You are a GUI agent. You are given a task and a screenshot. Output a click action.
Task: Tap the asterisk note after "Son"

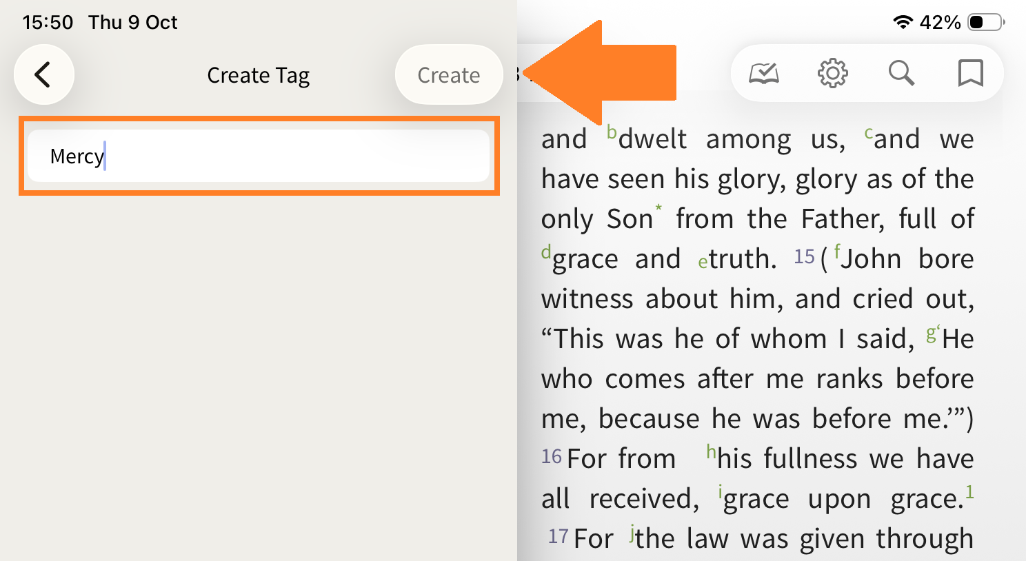pyautogui.click(x=658, y=208)
